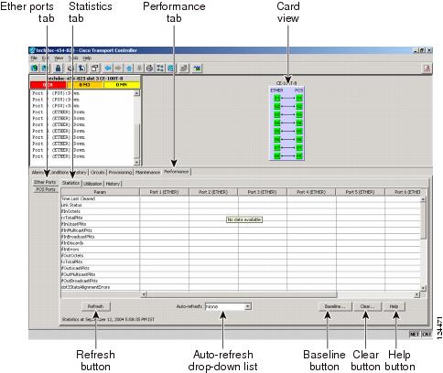
Task: Open the Utilization sub-tab
Action: coord(92,184)
